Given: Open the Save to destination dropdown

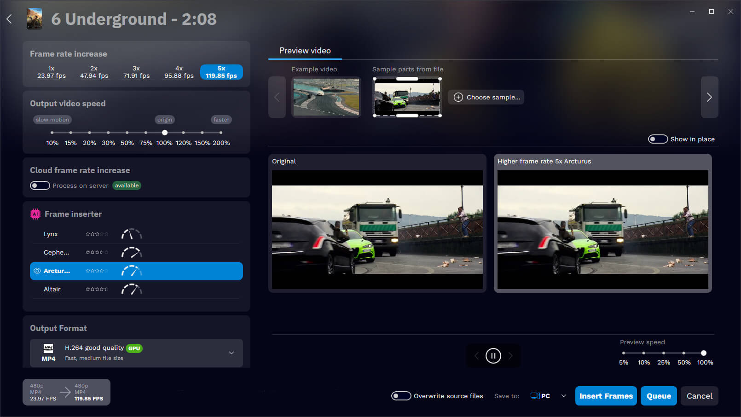Looking at the screenshot, I should pyautogui.click(x=563, y=396).
